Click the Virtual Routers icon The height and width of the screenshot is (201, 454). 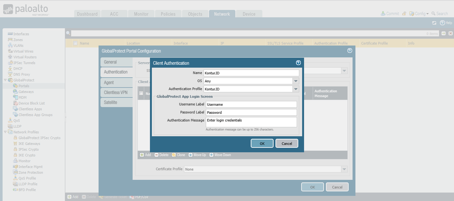(10, 57)
